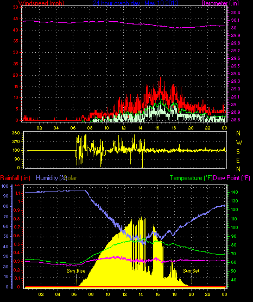Viewport: 253px width, 302px height.
Task: Select the sunset marker line below "Sun Set"
Action: click(x=192, y=280)
